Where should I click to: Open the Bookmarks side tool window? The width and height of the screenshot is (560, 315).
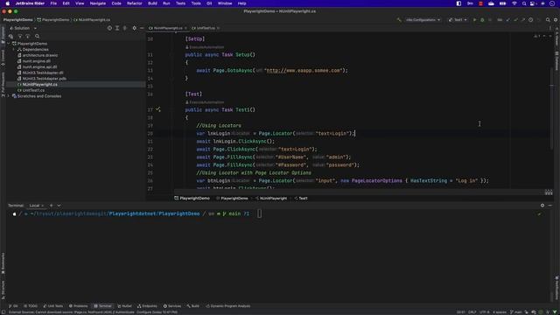point(3,263)
